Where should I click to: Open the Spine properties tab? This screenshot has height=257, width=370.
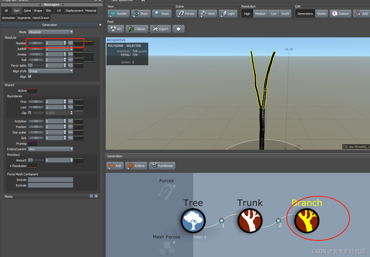click(27, 11)
